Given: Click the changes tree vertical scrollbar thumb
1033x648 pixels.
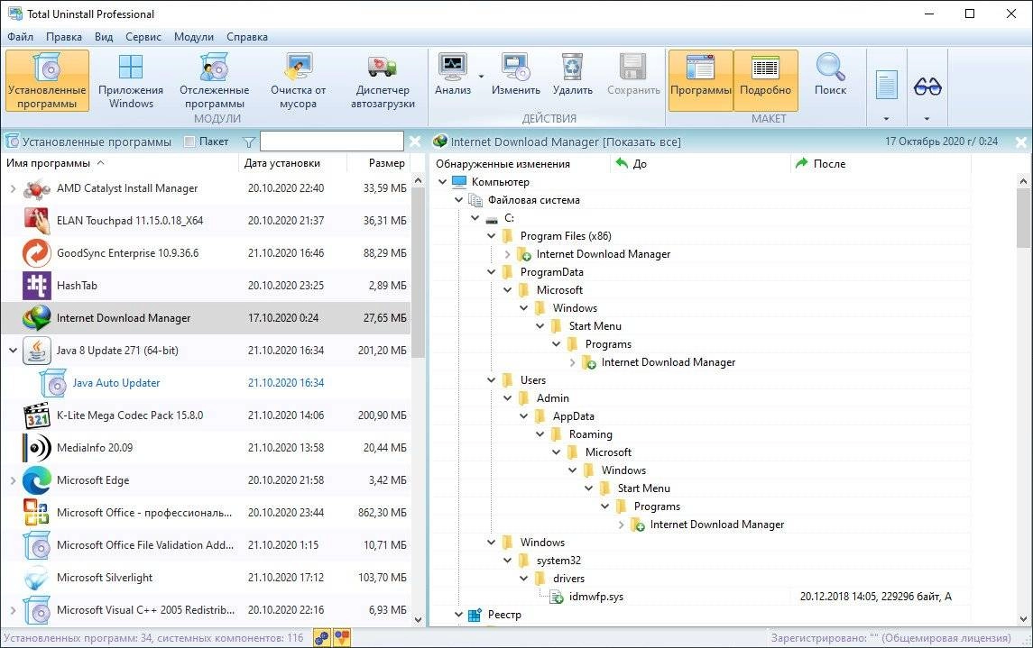Looking at the screenshot, I should tap(1023, 217).
